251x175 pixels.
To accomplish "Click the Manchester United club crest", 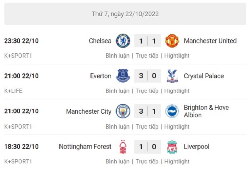I will pyautogui.click(x=172, y=41).
